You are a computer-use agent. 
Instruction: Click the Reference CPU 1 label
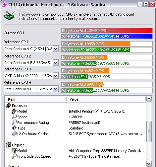17,42
